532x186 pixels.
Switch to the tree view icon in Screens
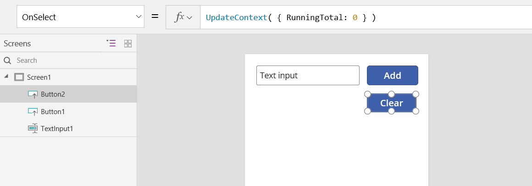(111, 44)
